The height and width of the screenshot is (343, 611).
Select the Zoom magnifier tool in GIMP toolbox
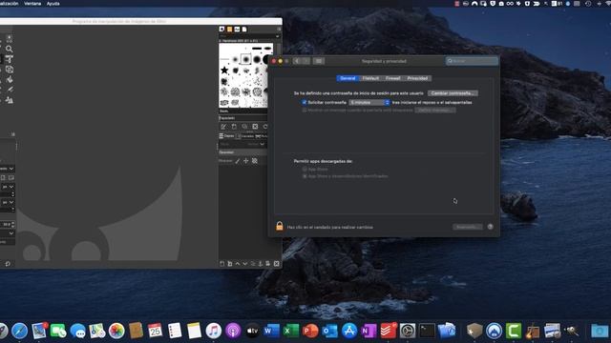(9, 50)
